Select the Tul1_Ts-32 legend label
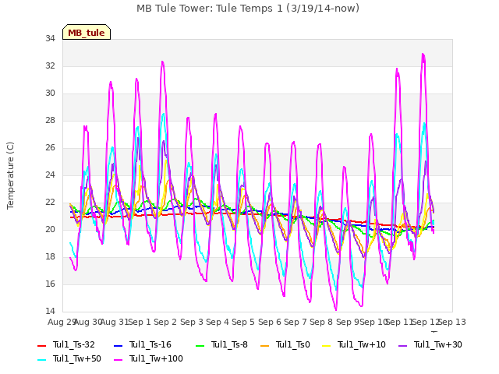This screenshot has height=374, width=499. tap(74, 344)
